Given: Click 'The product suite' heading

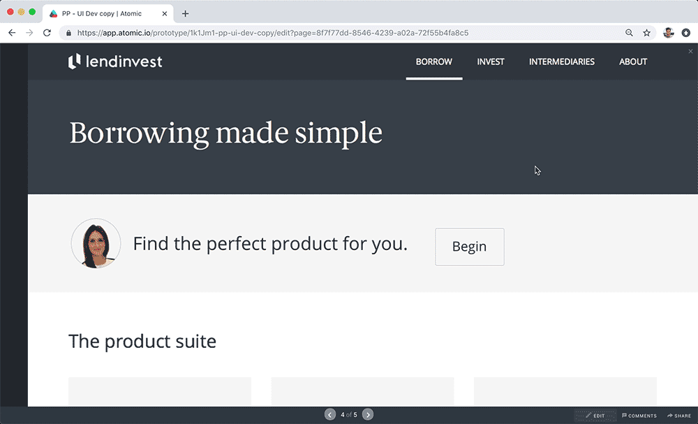Looking at the screenshot, I should pyautogui.click(x=142, y=341).
